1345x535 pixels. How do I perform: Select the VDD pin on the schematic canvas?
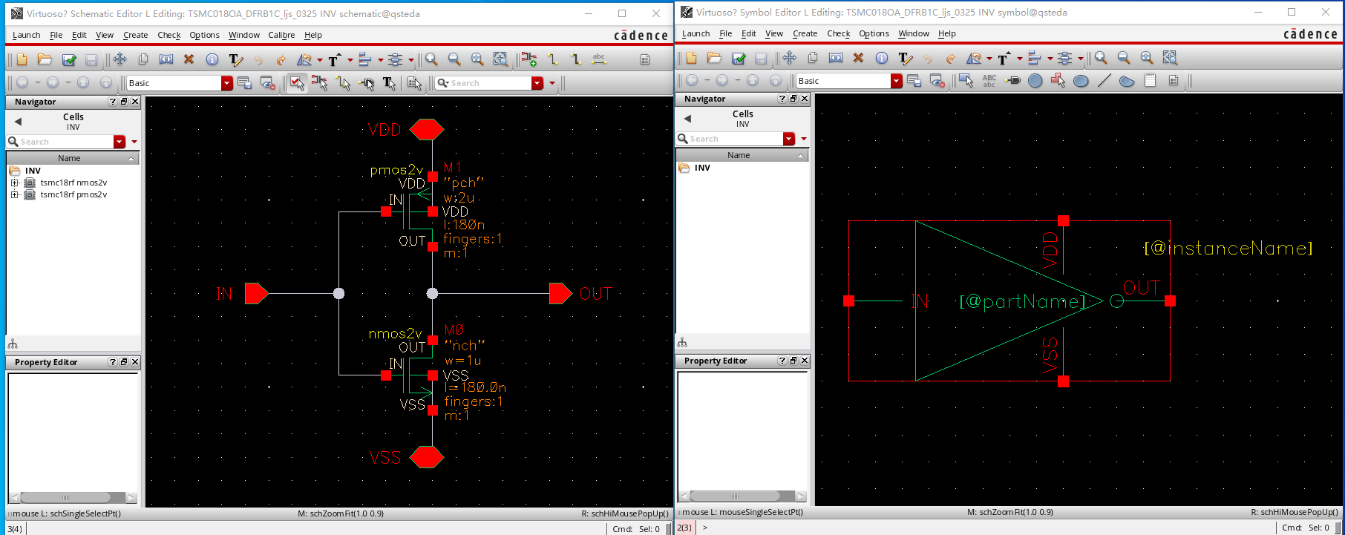426,130
